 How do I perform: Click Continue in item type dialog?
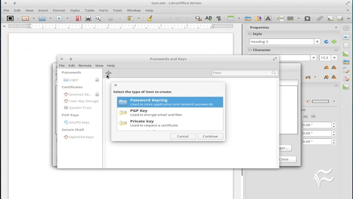210,136
